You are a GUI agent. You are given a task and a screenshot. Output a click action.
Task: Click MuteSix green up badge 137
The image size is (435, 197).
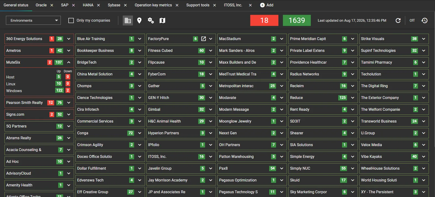59,62
